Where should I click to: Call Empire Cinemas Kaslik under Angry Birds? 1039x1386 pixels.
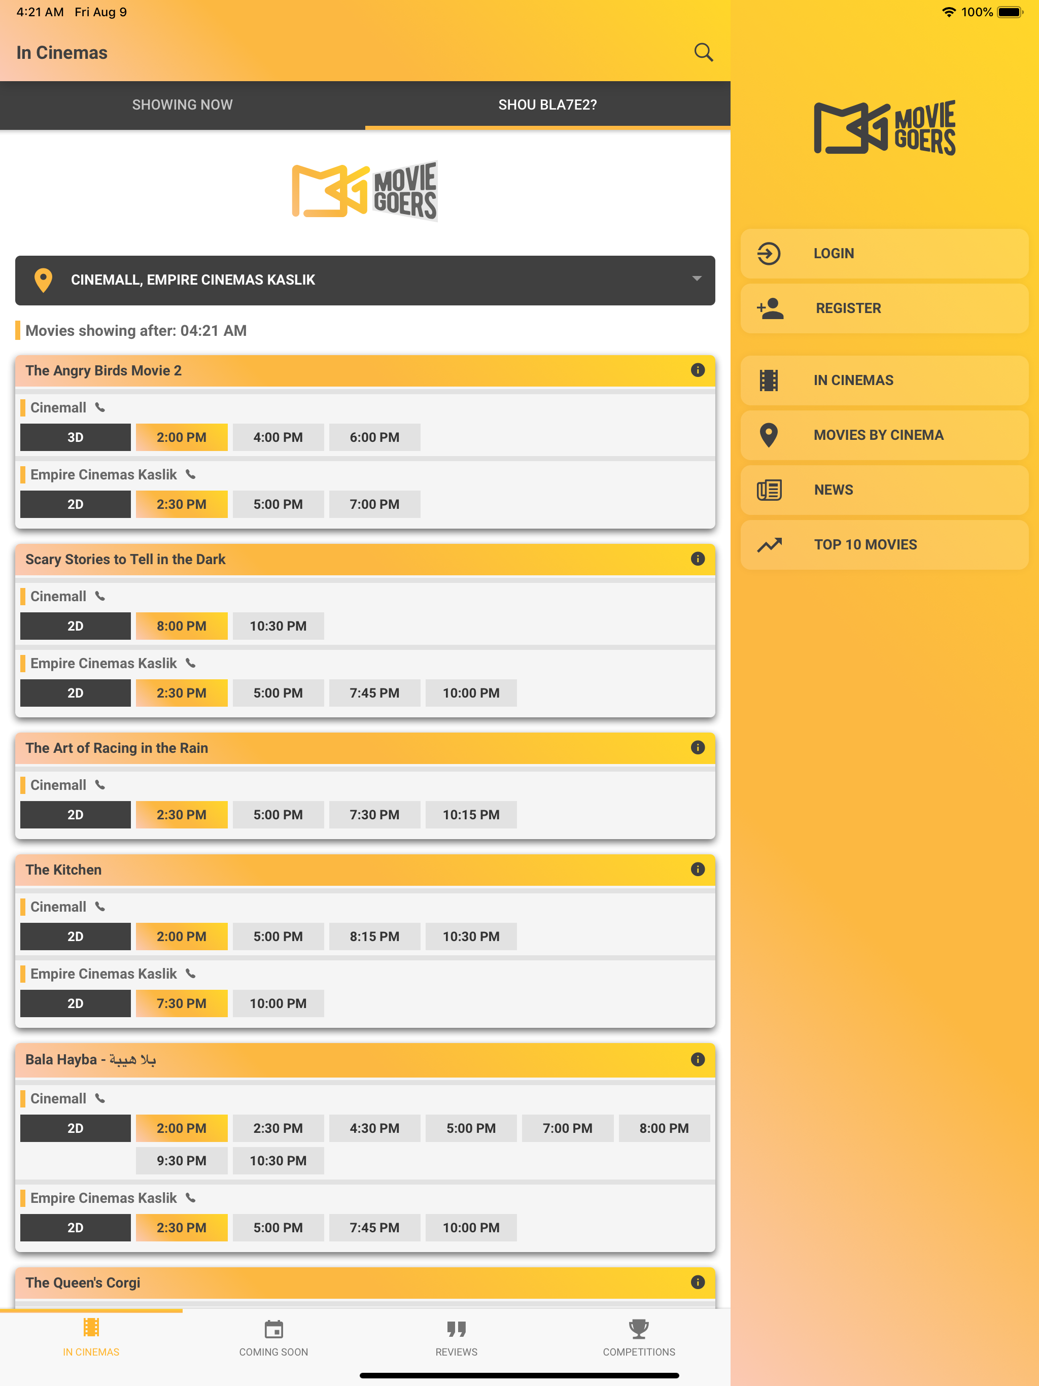(x=191, y=475)
